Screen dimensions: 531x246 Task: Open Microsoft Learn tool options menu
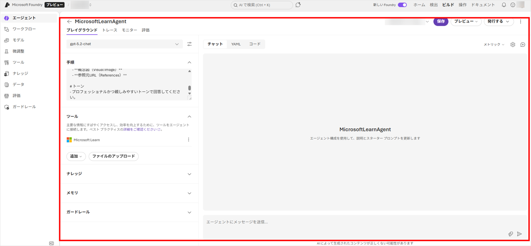click(188, 140)
